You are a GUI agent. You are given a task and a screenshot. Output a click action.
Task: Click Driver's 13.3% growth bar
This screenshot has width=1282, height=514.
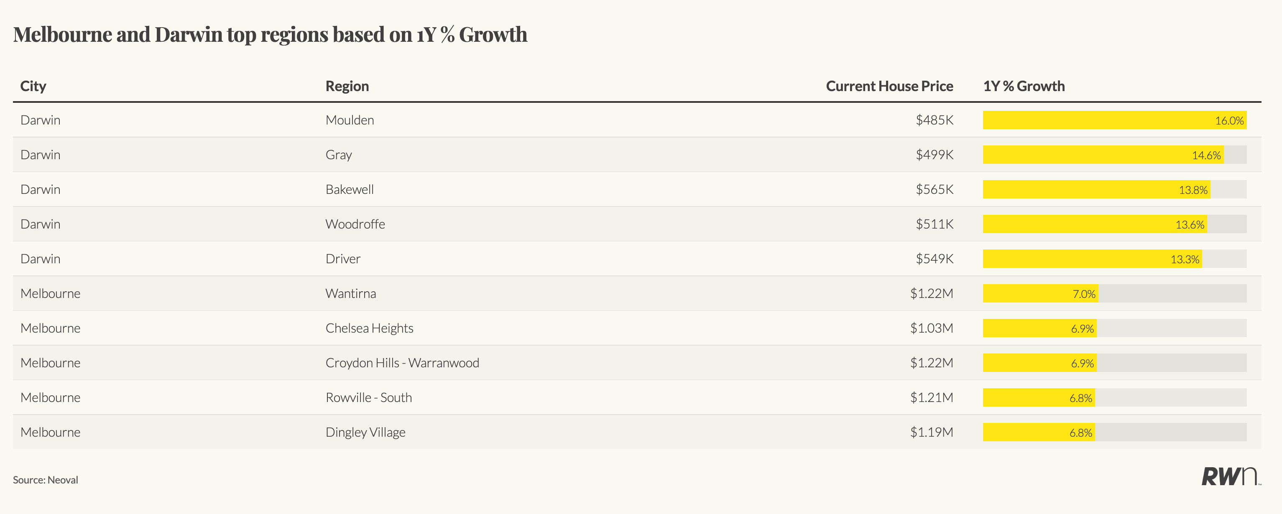click(x=1092, y=259)
